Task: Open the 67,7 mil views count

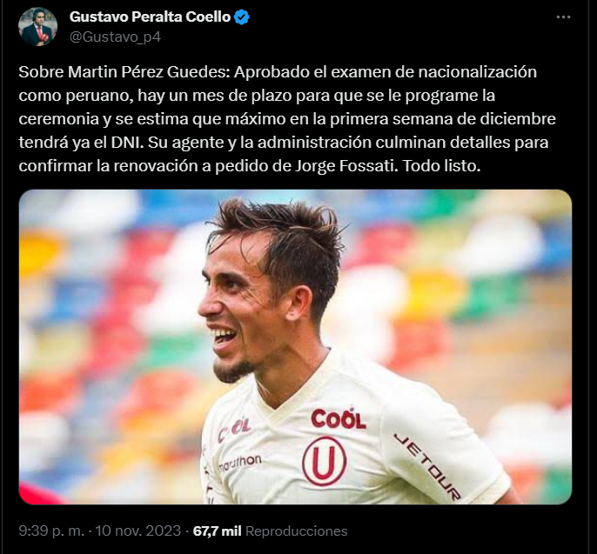Action: pyautogui.click(x=217, y=531)
